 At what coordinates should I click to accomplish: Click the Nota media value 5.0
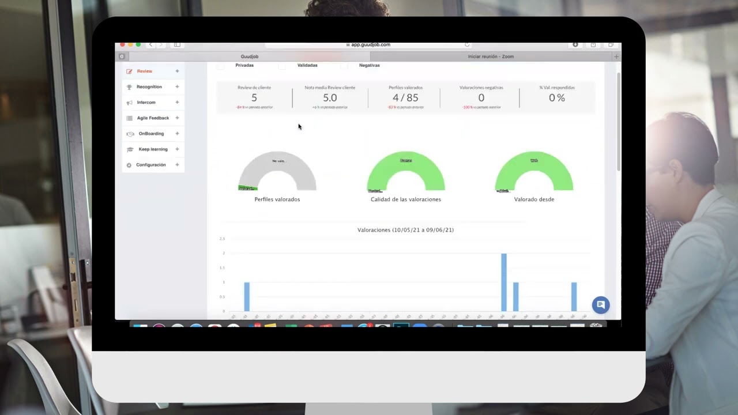[x=330, y=98]
